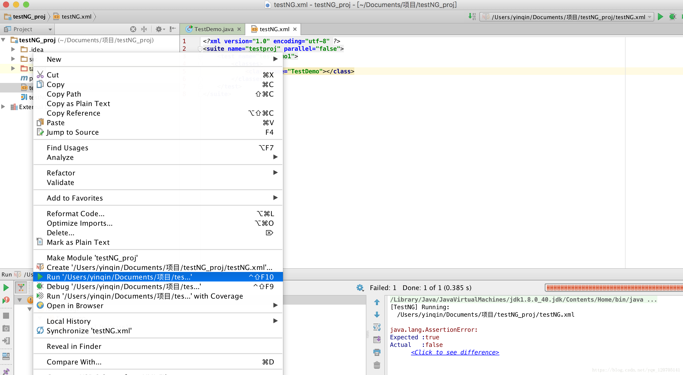
Task: Click the Scroll from Source target icon
Action: pyautogui.click(x=133, y=29)
